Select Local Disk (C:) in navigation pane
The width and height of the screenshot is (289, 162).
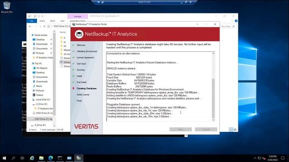coord(43,99)
